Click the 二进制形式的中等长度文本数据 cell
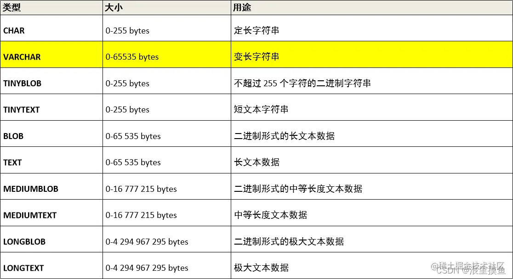513x279 pixels. pos(372,187)
